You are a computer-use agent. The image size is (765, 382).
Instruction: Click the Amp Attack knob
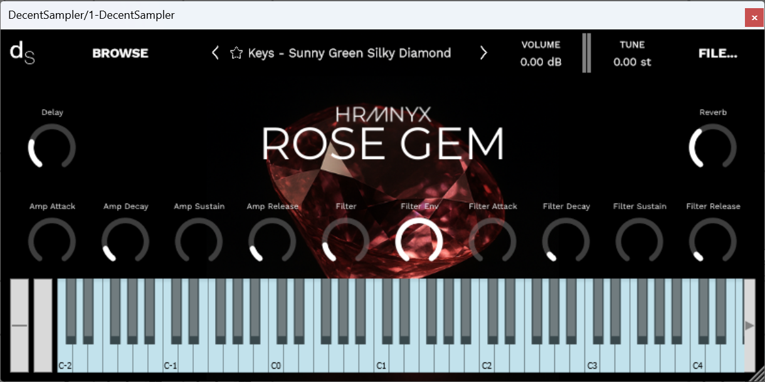(x=52, y=242)
